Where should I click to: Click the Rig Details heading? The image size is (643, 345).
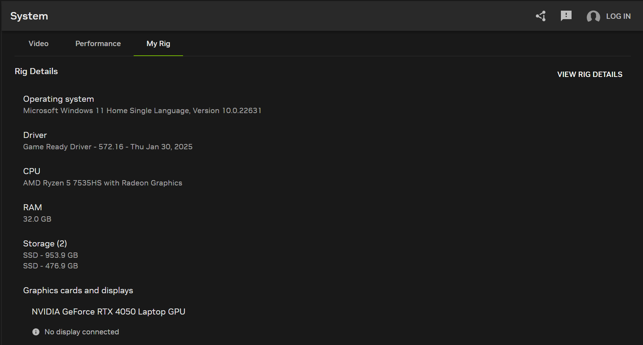click(36, 71)
